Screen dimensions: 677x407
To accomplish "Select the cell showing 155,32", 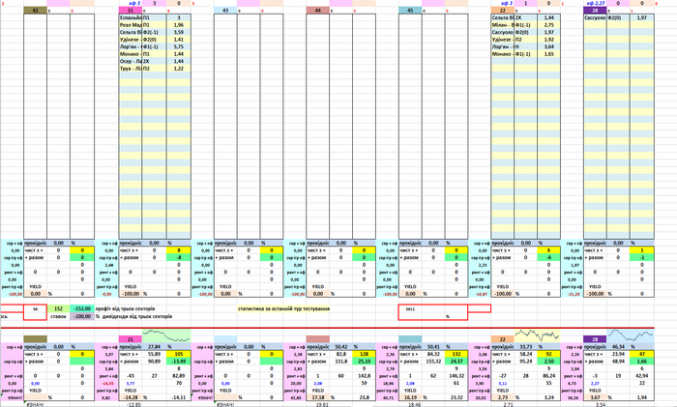I will pyautogui.click(x=433, y=362).
